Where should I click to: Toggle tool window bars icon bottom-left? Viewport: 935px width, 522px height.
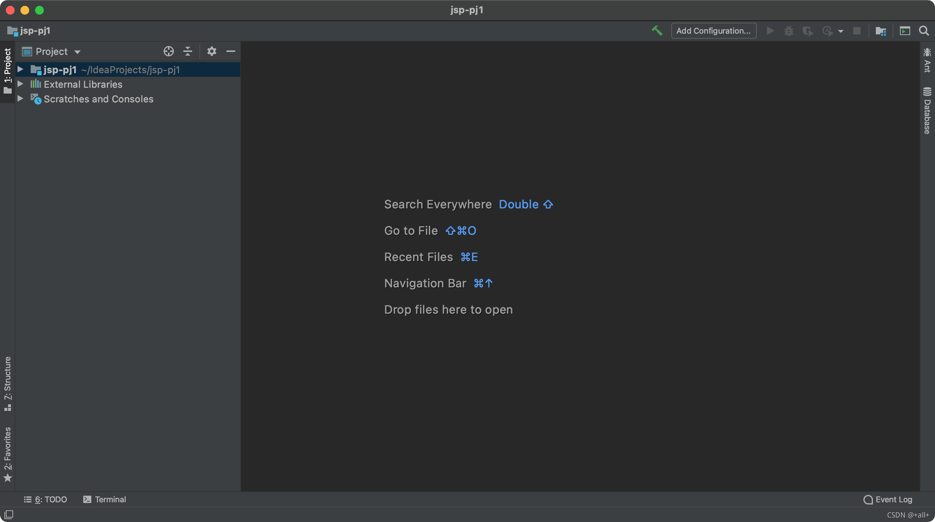pyautogui.click(x=8, y=514)
